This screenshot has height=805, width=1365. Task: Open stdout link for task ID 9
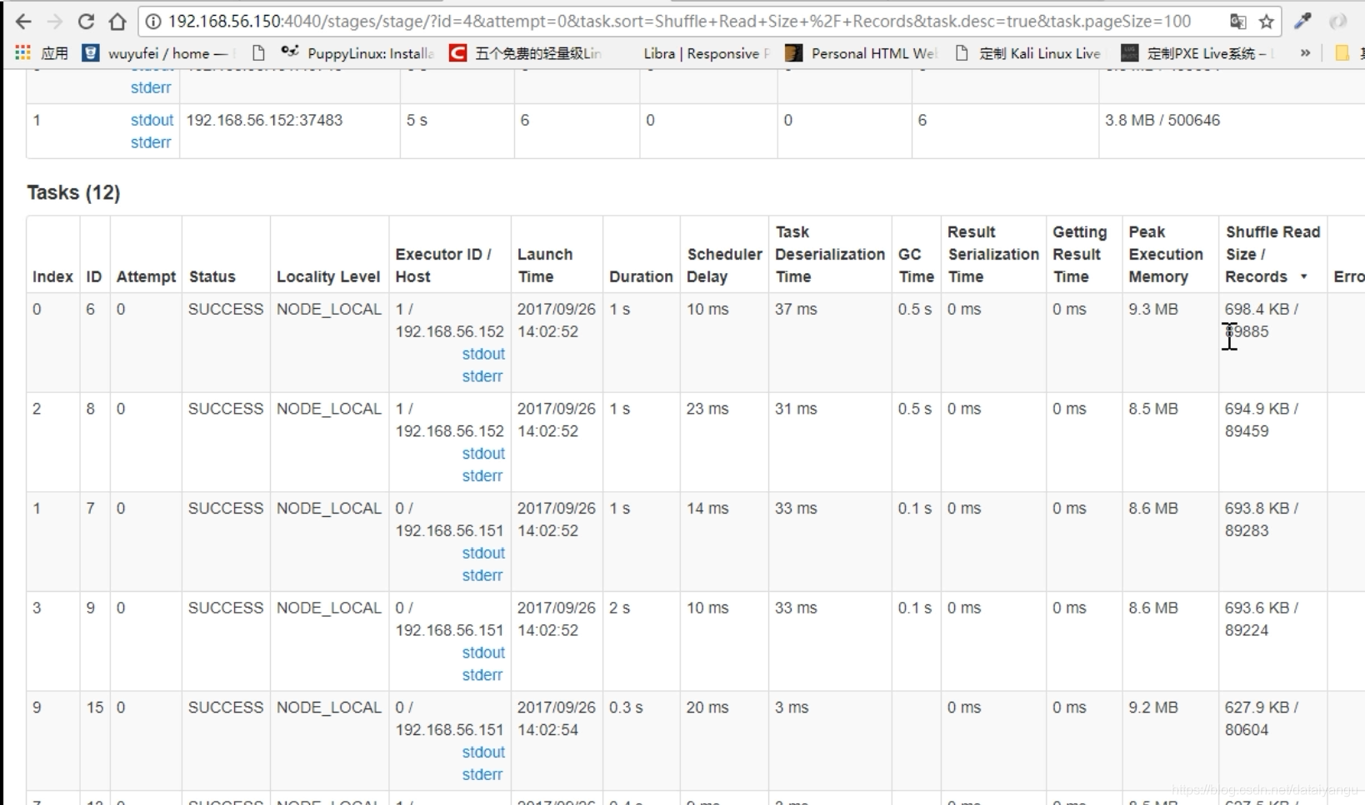coord(483,653)
